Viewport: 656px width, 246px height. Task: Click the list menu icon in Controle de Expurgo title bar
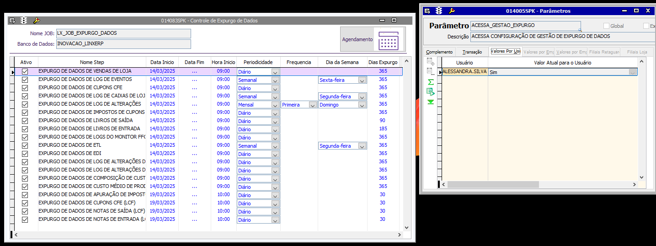coord(12,21)
